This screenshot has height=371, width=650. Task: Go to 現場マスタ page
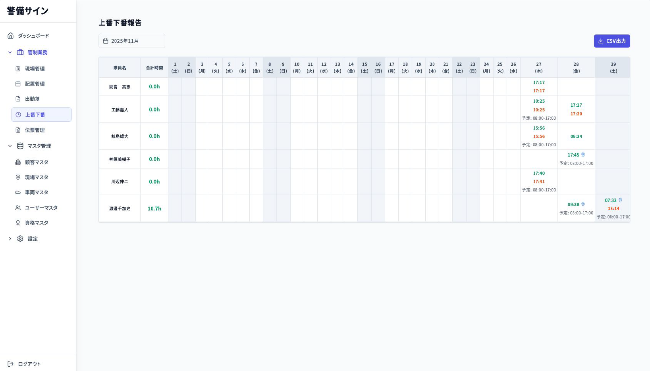(x=37, y=177)
